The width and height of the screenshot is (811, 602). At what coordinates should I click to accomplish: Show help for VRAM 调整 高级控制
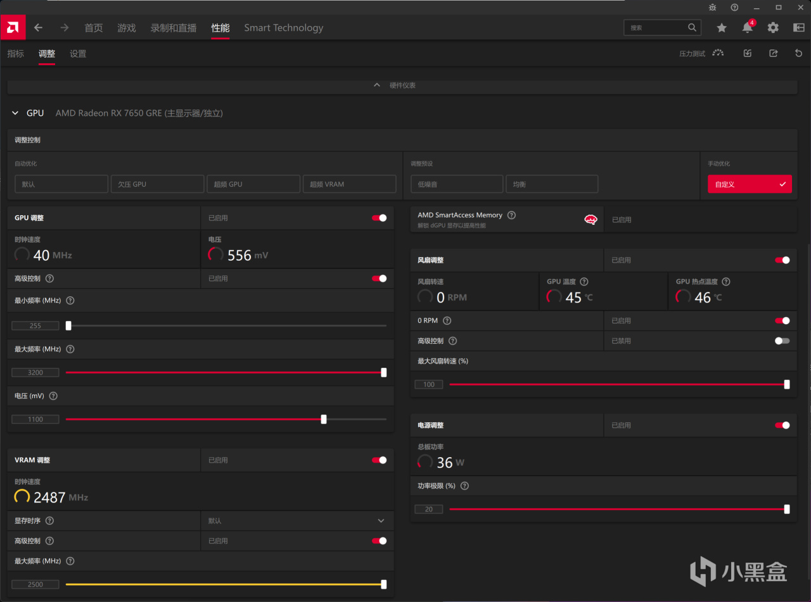pyautogui.click(x=49, y=541)
